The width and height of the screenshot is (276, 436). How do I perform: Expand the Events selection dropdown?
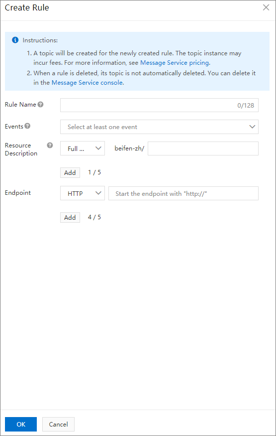[159, 127]
